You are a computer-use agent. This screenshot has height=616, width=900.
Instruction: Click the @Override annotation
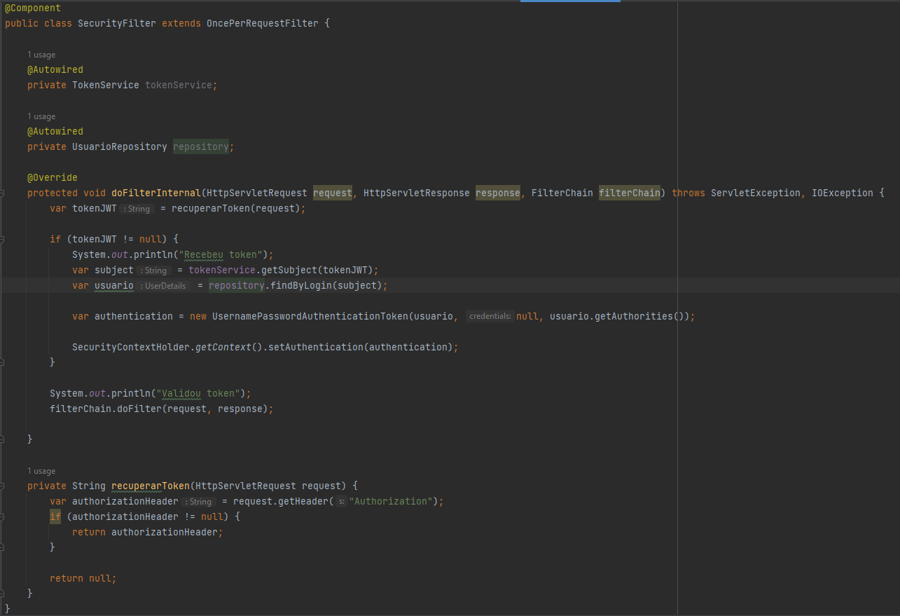tap(53, 177)
